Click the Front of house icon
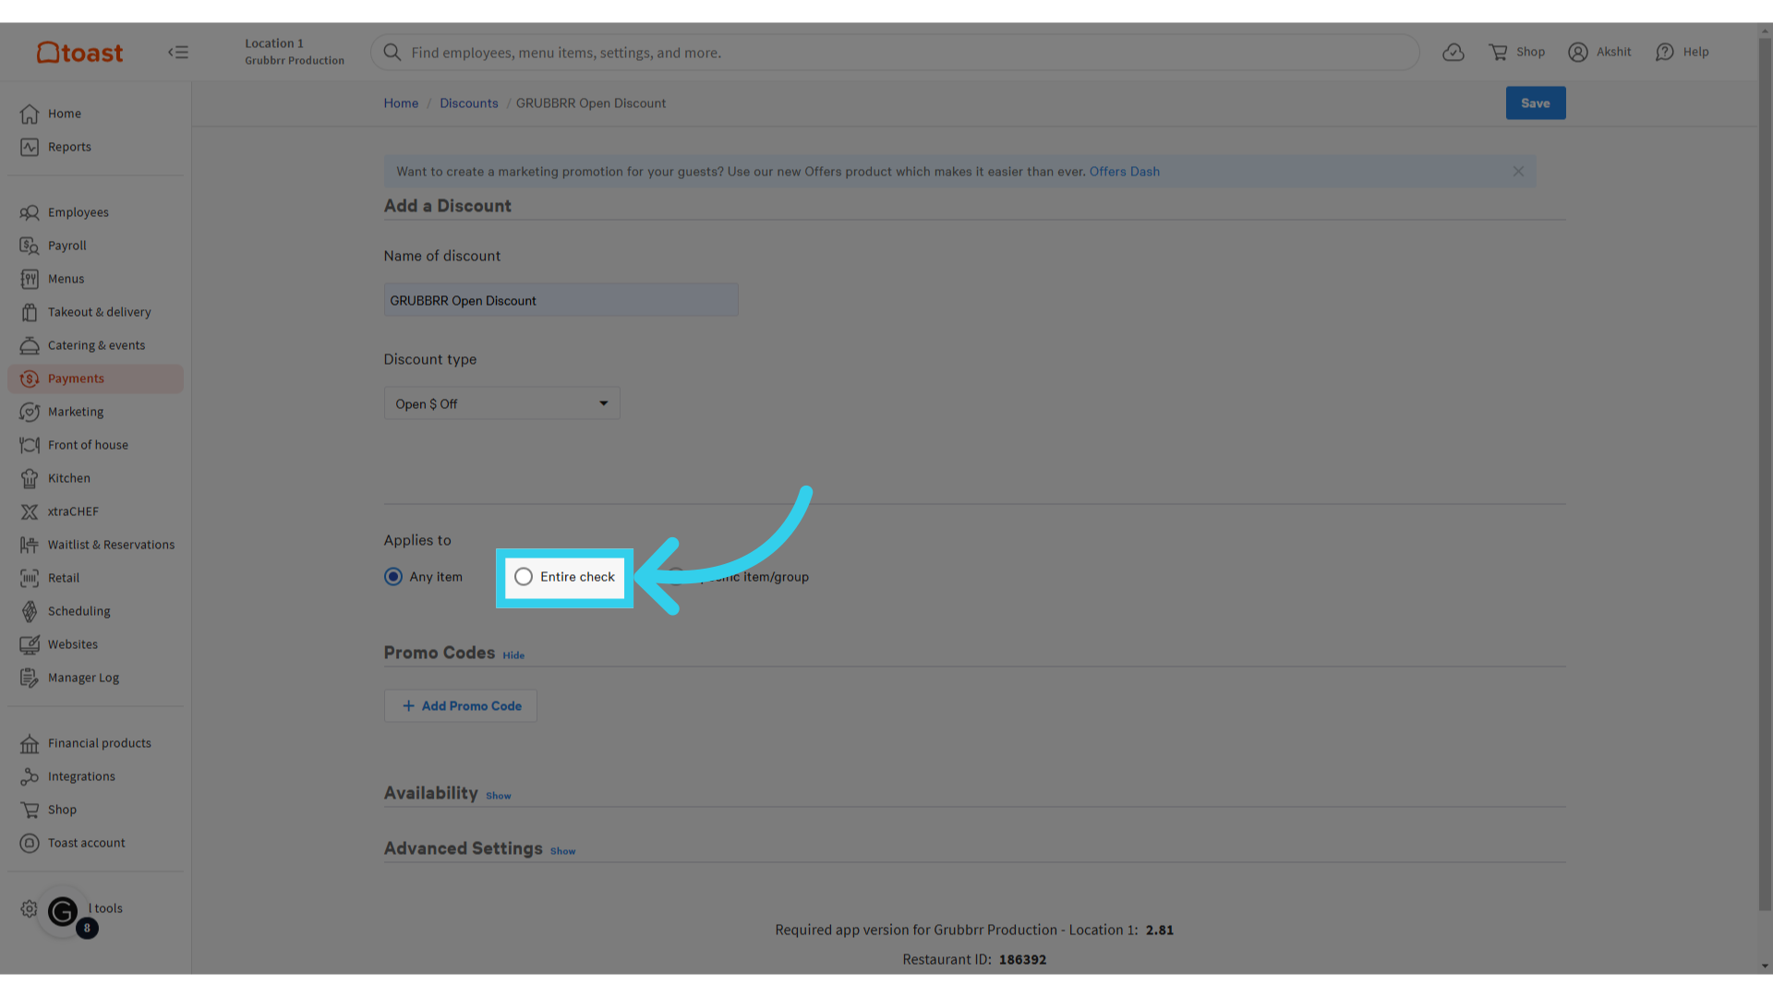The width and height of the screenshot is (1773, 997). 30,445
